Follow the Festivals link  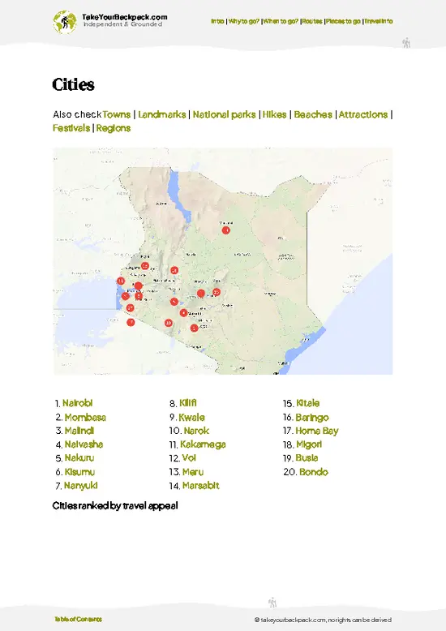(x=71, y=128)
